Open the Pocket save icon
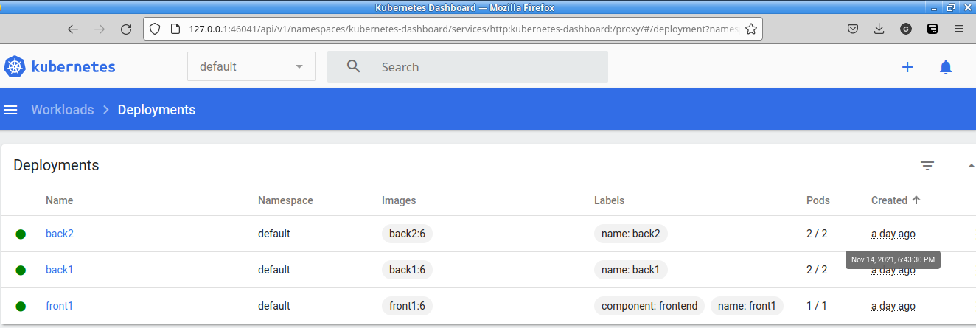This screenshot has width=976, height=328. pos(852,29)
